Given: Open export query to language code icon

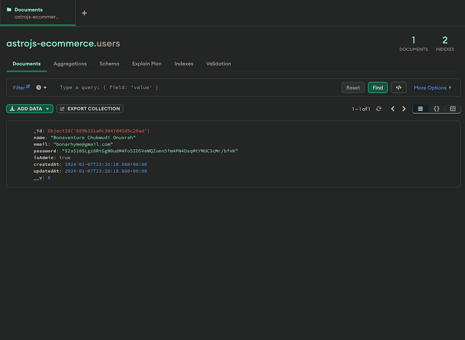Looking at the screenshot, I should tap(398, 87).
